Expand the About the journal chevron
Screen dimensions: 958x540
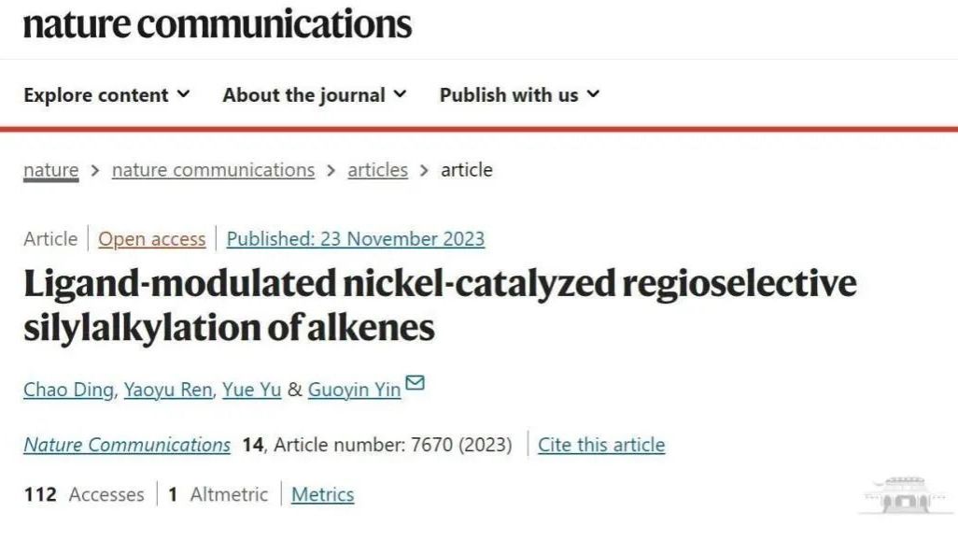pos(400,94)
